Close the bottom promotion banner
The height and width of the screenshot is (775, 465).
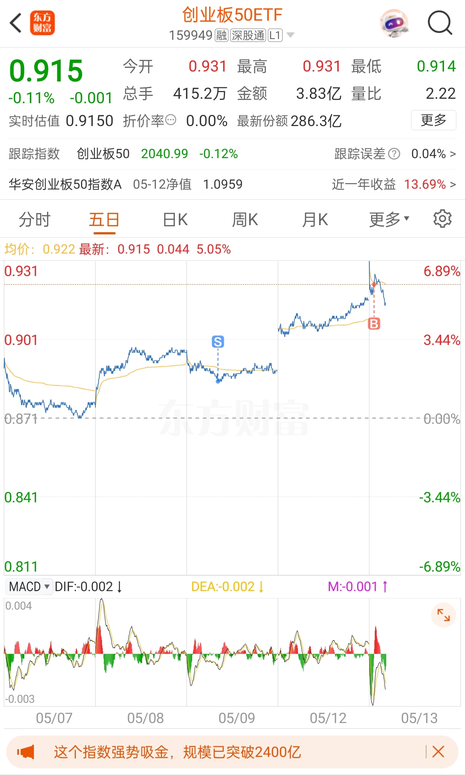(x=438, y=751)
